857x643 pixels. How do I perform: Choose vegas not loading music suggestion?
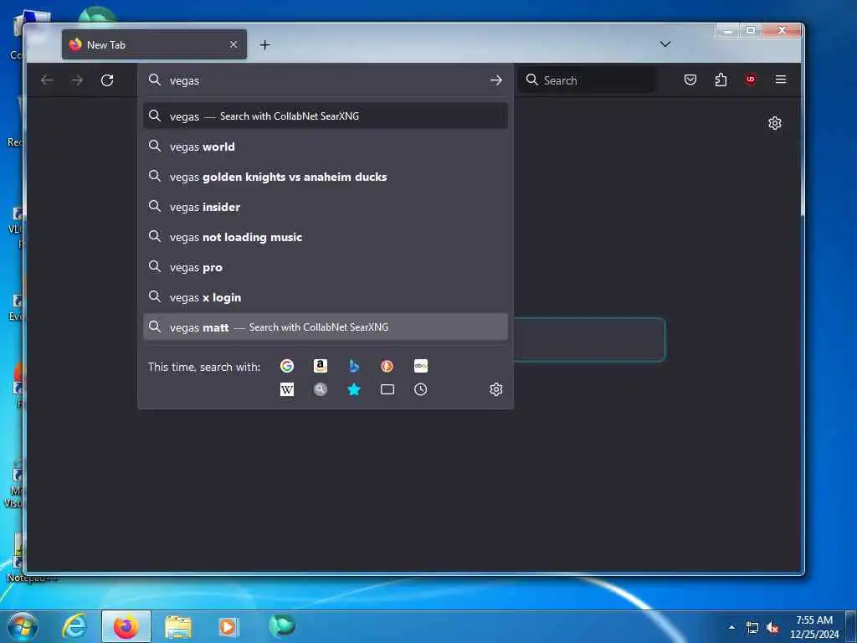pyautogui.click(x=326, y=237)
